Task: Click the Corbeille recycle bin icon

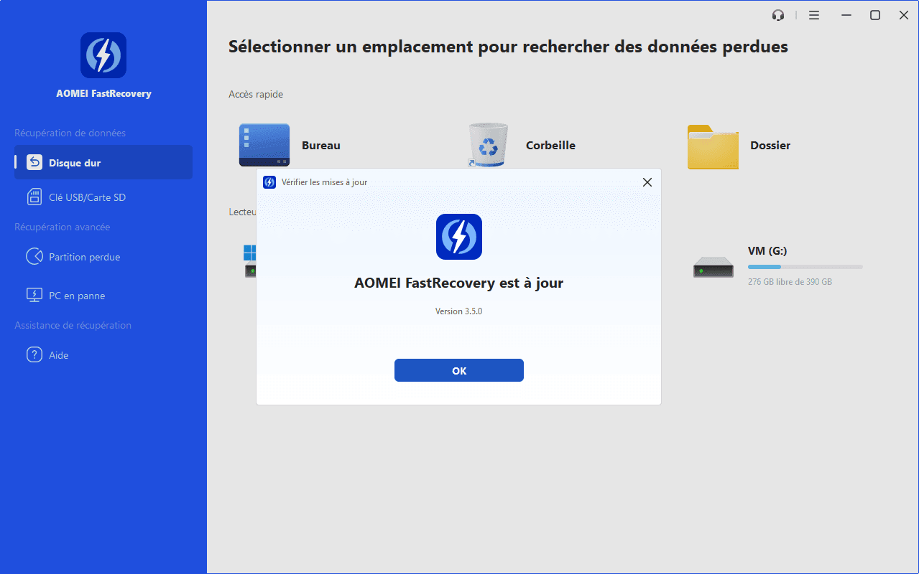Action: (489, 146)
